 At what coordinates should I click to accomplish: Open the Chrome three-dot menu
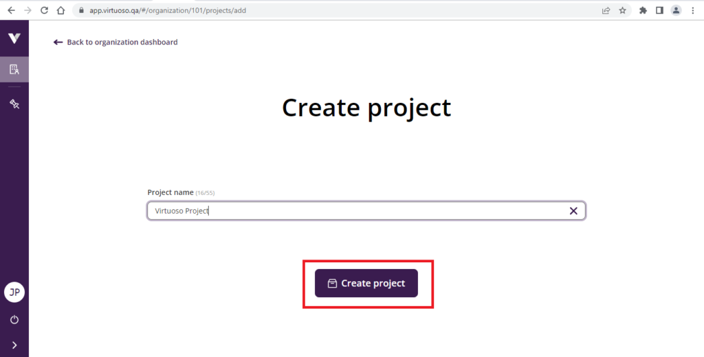(693, 10)
